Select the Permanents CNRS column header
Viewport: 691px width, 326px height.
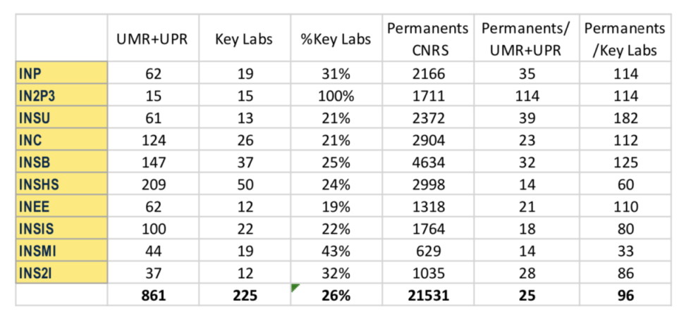(427, 39)
